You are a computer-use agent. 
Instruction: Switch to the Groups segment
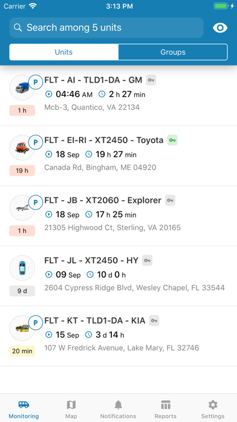pyautogui.click(x=173, y=52)
